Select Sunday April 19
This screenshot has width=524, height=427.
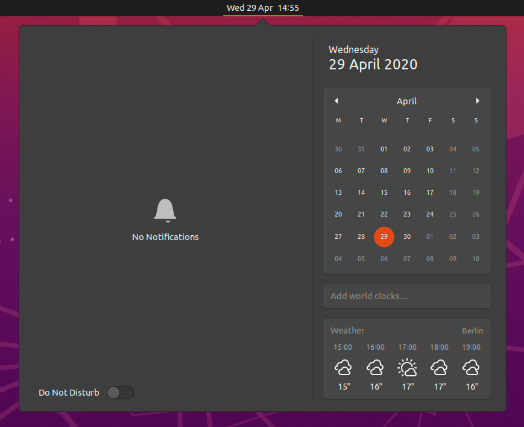click(x=476, y=192)
